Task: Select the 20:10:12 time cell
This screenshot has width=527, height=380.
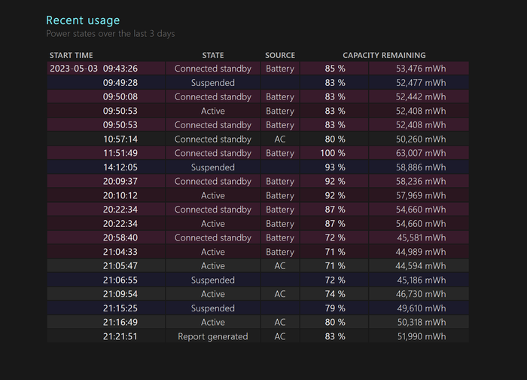Action: point(120,195)
